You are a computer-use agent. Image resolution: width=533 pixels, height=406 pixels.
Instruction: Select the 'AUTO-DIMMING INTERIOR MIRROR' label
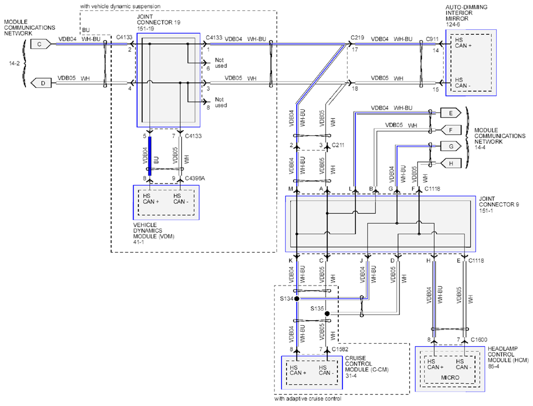(x=466, y=13)
